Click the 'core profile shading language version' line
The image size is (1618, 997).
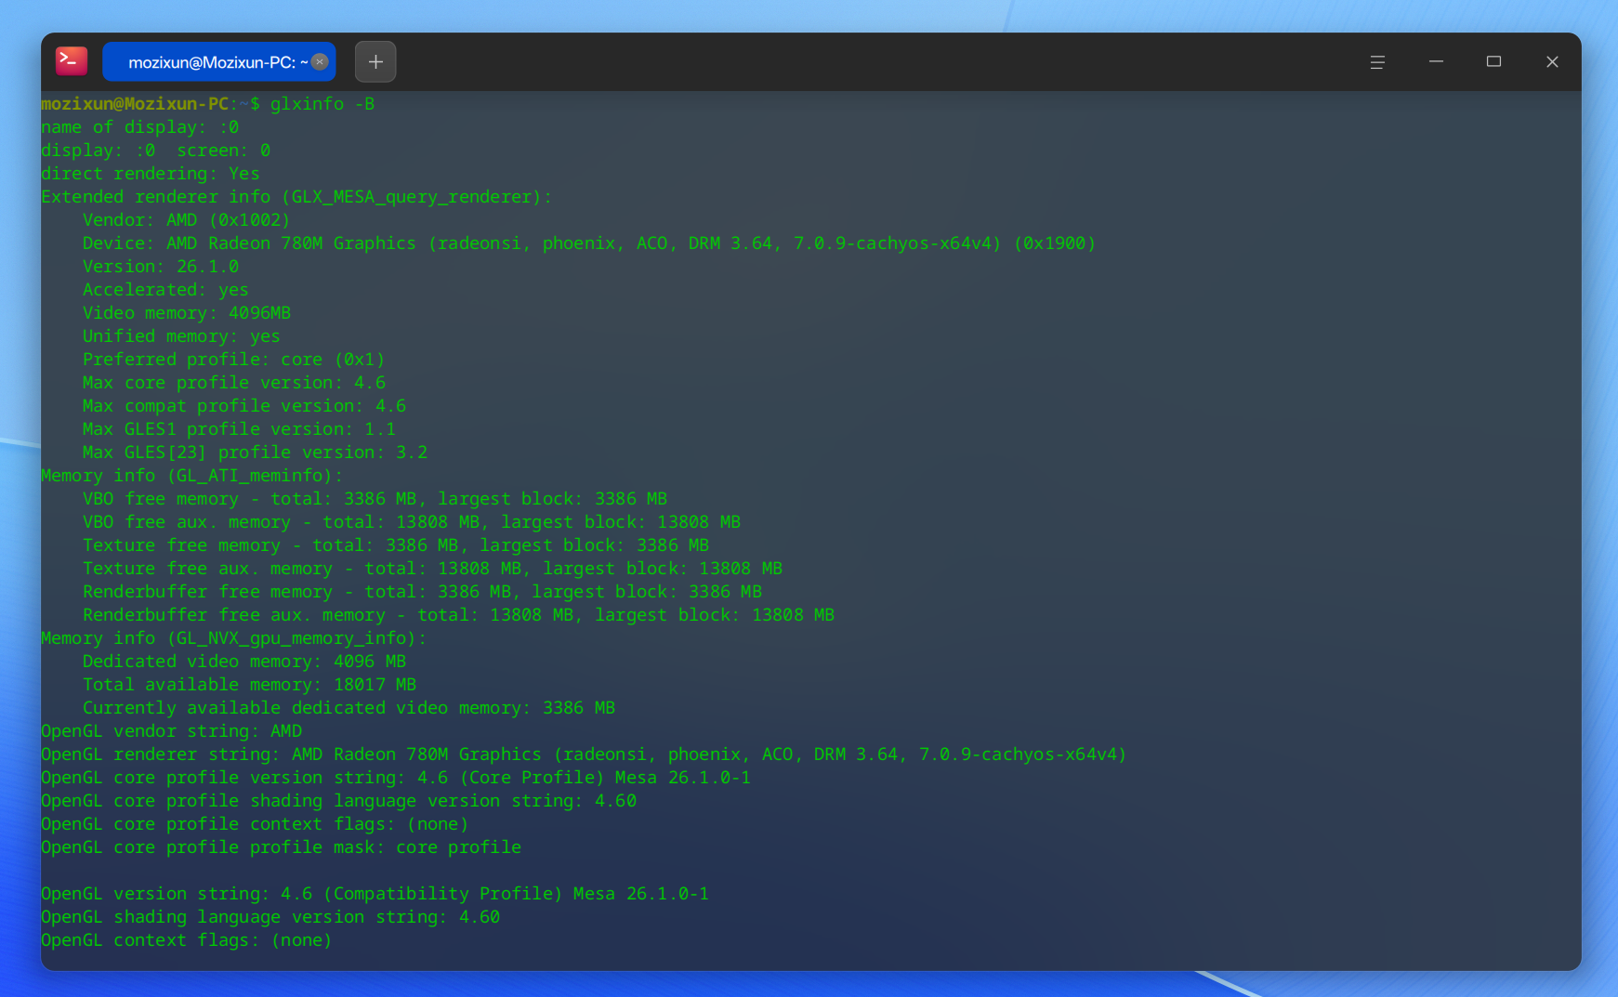[x=339, y=801]
